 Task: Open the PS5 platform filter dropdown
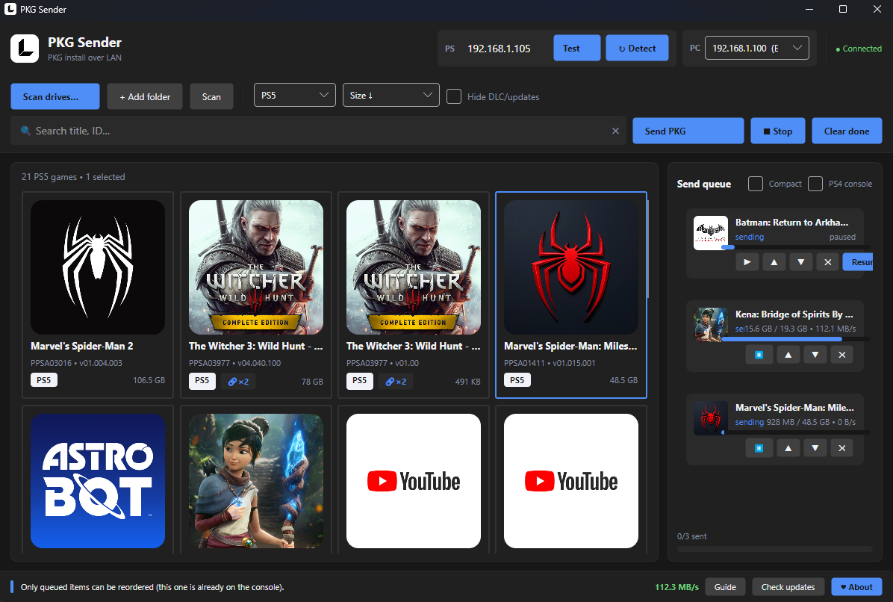[x=294, y=95]
